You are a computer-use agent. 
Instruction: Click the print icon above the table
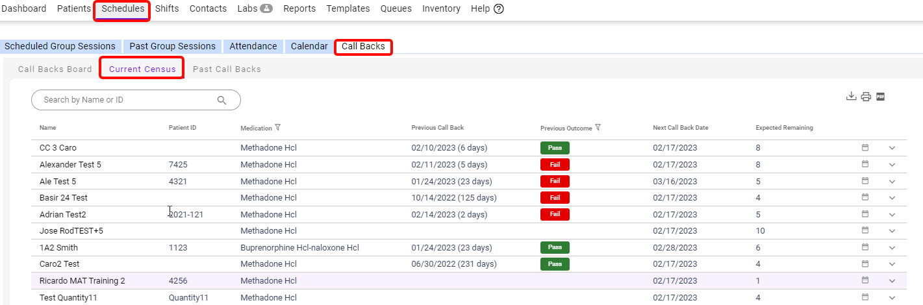point(866,97)
